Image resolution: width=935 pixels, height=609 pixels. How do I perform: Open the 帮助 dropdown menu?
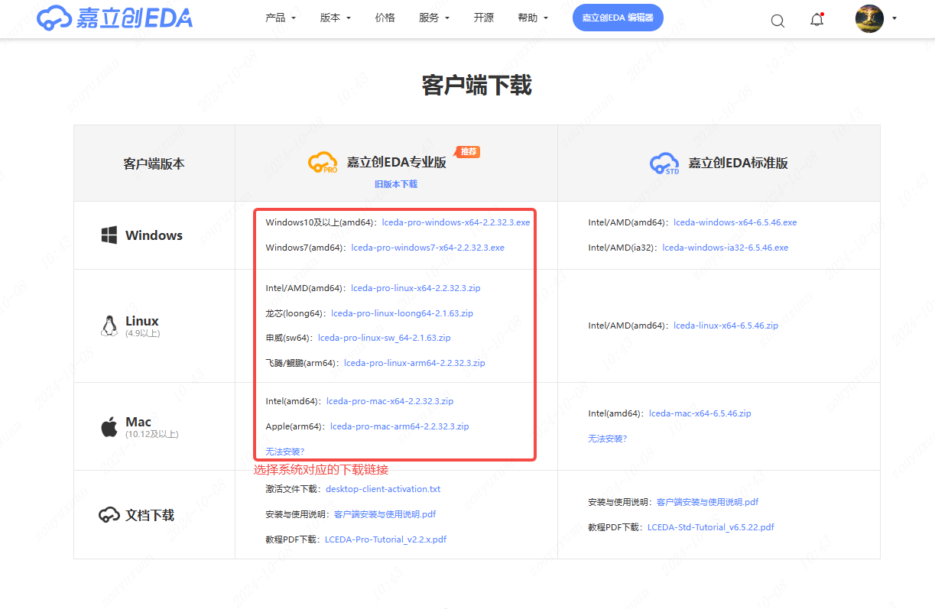pos(533,18)
